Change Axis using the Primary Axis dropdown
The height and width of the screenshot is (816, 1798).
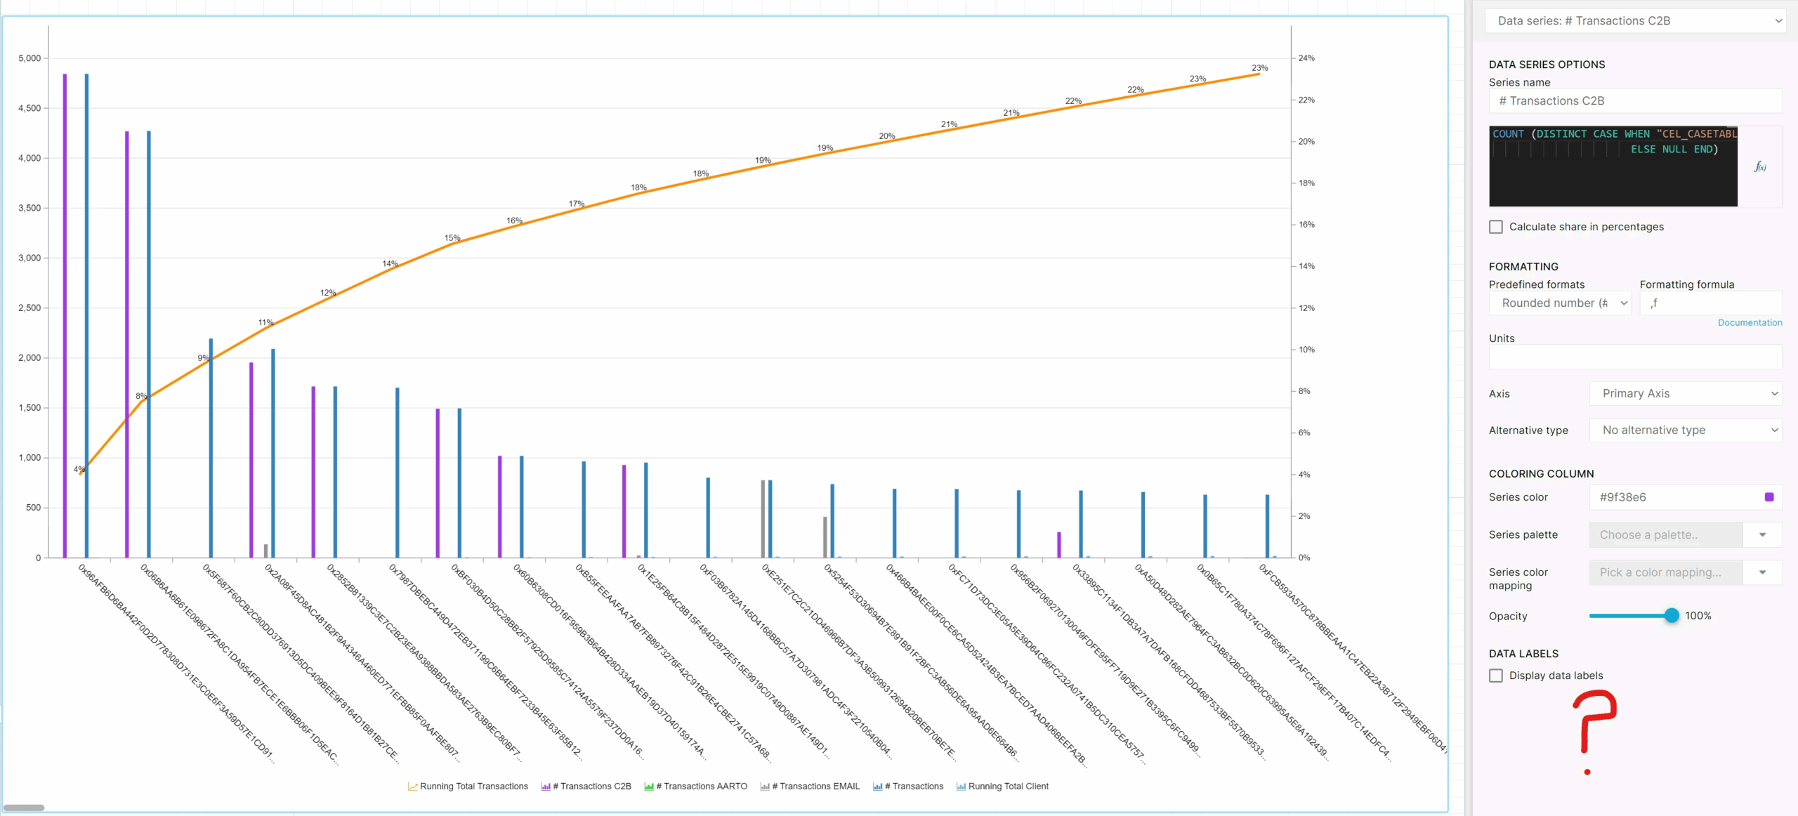pyautogui.click(x=1686, y=393)
